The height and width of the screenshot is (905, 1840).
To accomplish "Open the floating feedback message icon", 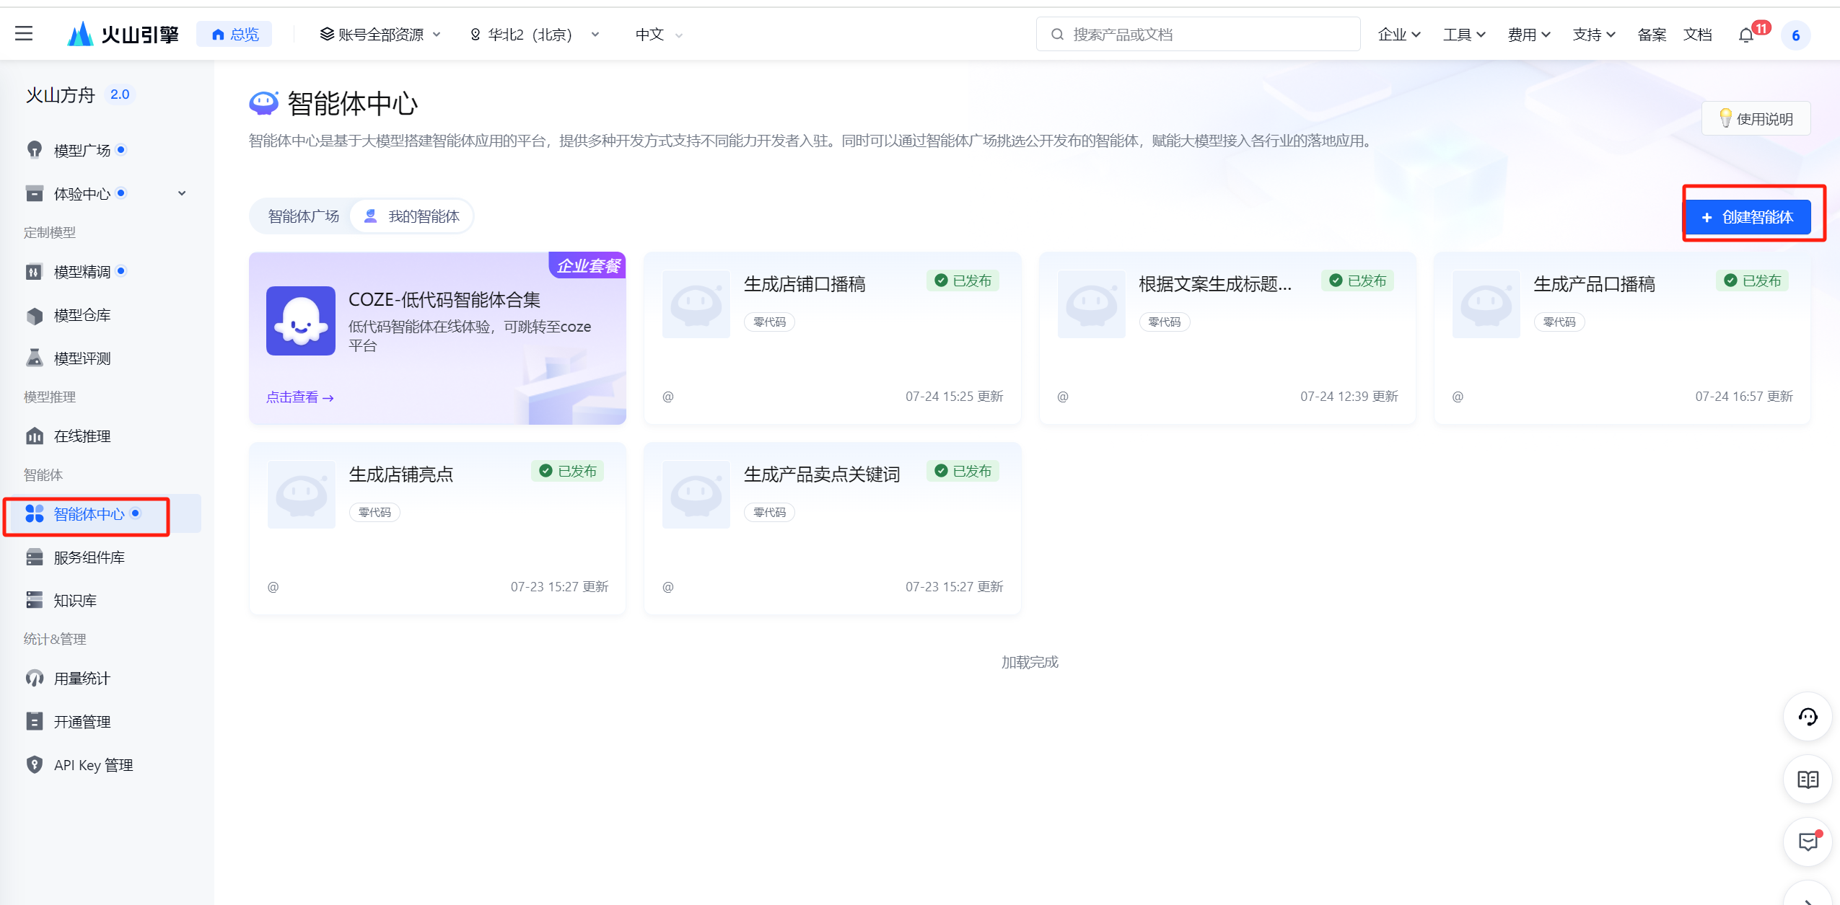I will point(1808,842).
